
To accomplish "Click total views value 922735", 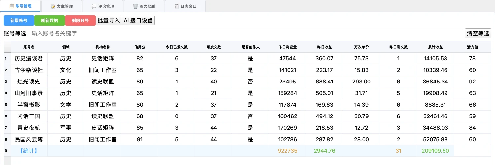I will pos(287,151).
